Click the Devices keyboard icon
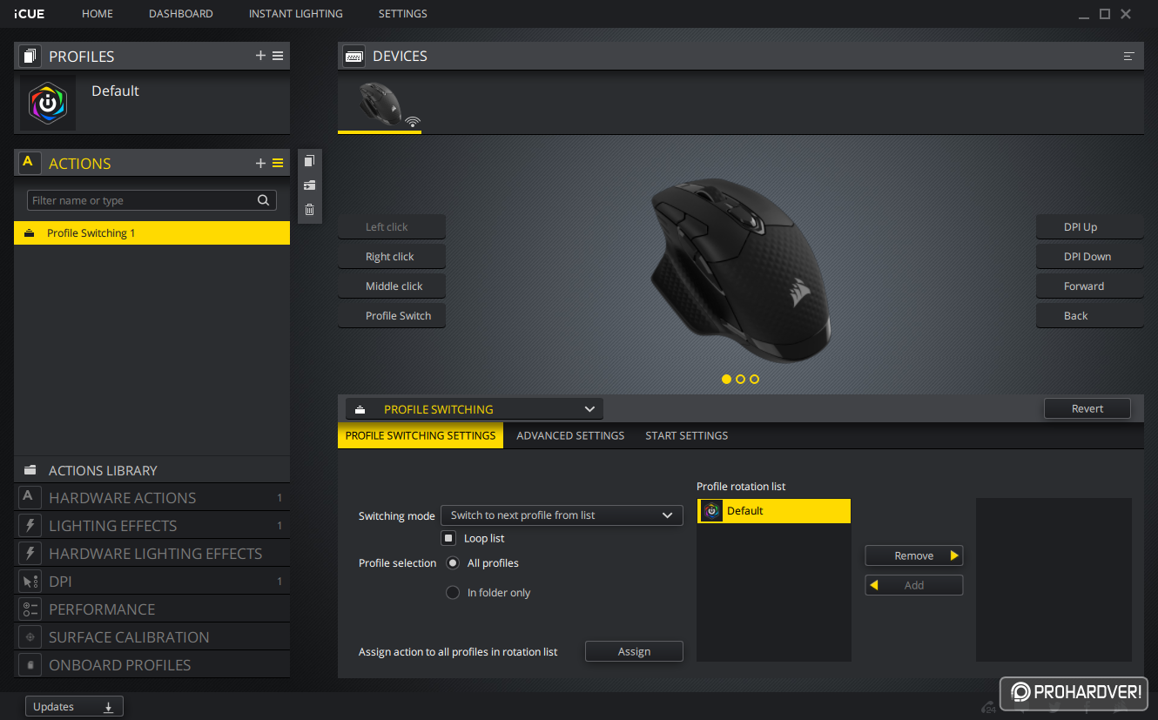The width and height of the screenshot is (1158, 720). point(353,56)
